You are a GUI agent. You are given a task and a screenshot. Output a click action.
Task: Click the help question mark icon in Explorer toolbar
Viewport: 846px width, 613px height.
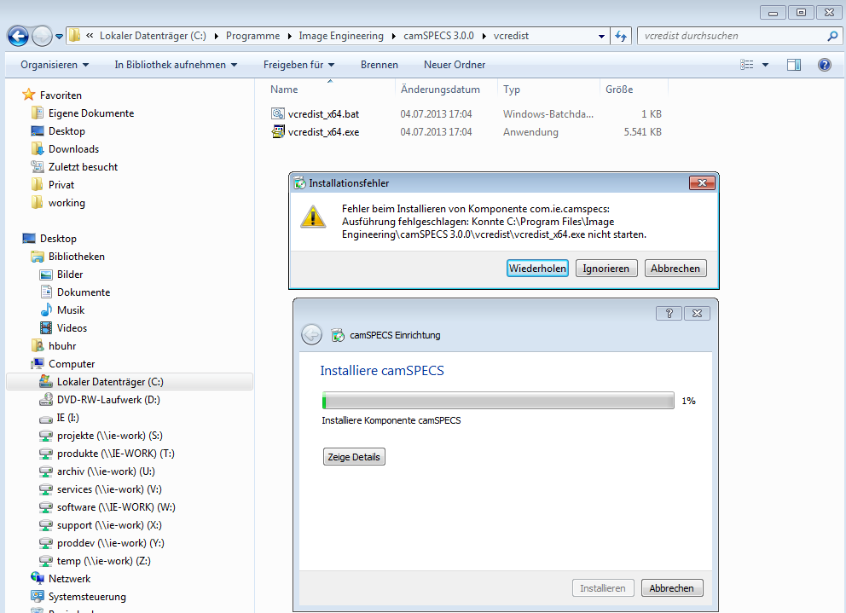(x=824, y=65)
